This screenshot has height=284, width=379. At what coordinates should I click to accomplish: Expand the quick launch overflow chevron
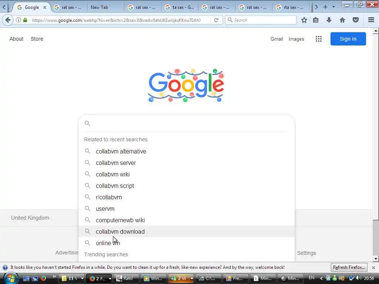coord(54,277)
